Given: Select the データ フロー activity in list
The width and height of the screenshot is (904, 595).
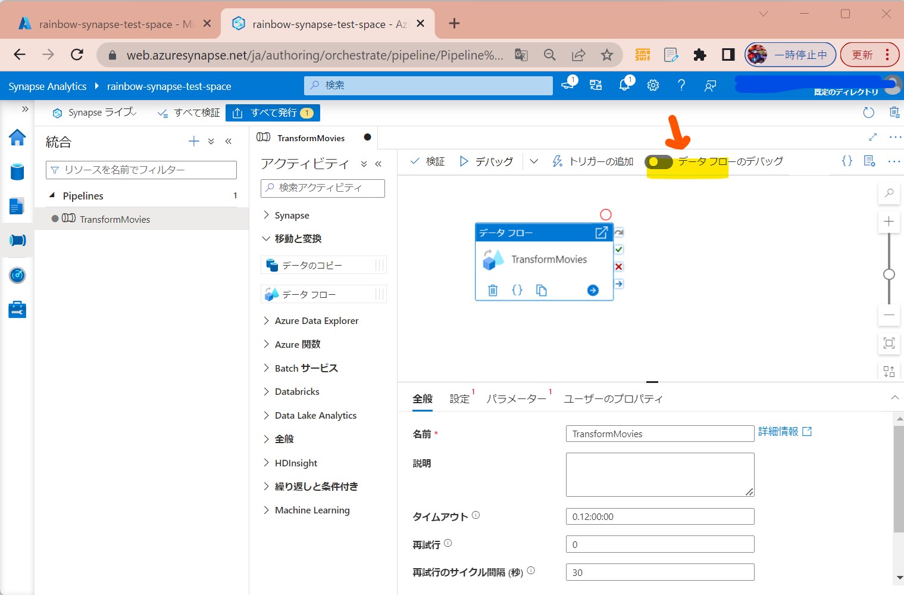Looking at the screenshot, I should tap(323, 294).
